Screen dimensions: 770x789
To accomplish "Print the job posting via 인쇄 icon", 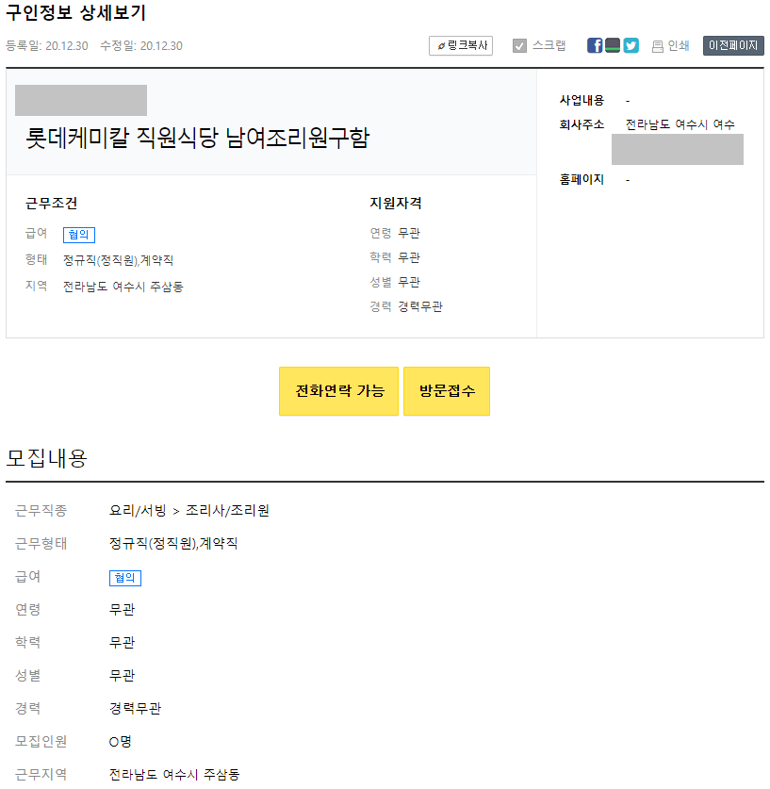I will [x=670, y=45].
